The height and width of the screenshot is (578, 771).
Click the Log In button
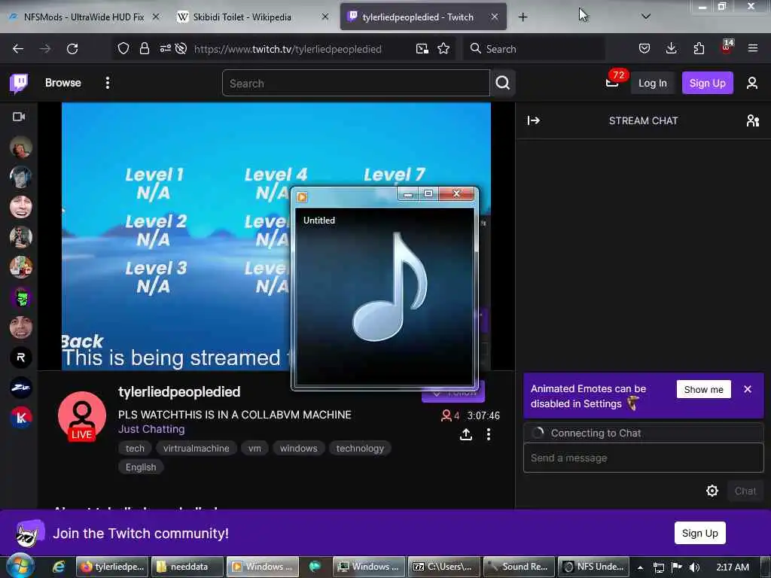(x=653, y=83)
